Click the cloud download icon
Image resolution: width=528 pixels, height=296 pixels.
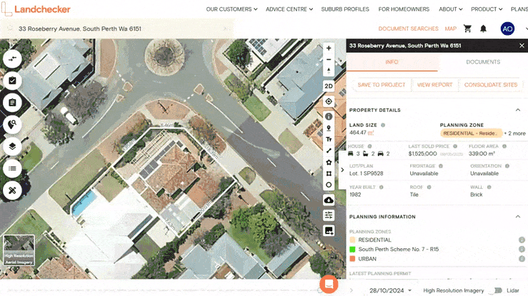click(329, 200)
